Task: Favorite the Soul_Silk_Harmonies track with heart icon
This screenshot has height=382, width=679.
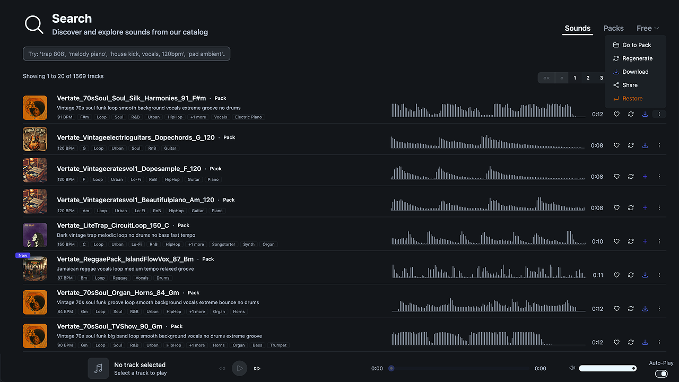Action: 616,114
